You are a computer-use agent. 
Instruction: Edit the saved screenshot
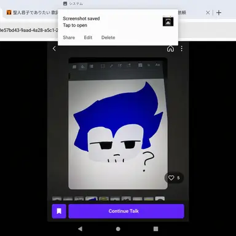[88, 37]
